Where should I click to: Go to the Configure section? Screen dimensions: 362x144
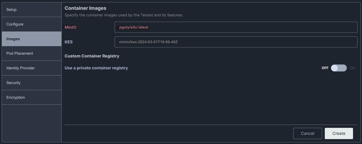[32, 24]
